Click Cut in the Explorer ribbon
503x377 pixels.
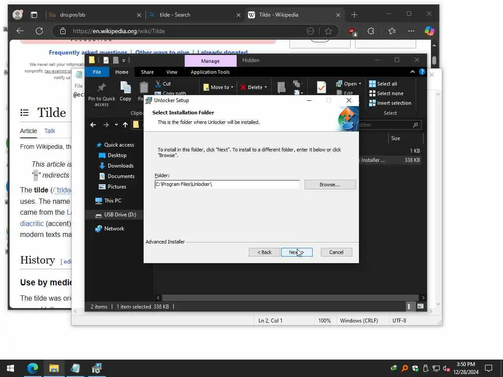click(x=163, y=84)
